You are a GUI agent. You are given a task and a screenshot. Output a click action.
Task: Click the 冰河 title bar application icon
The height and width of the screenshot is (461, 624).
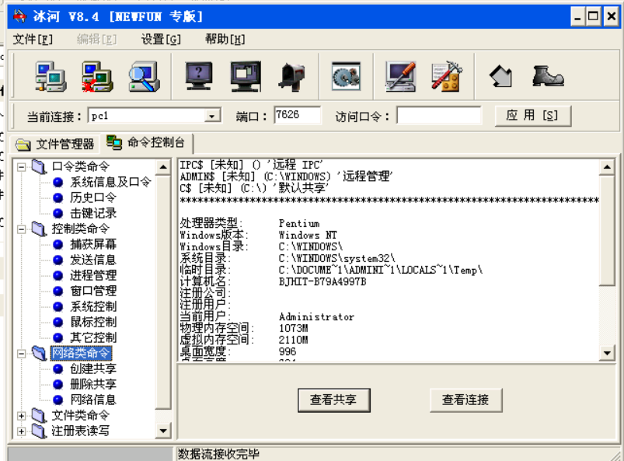(x=19, y=16)
